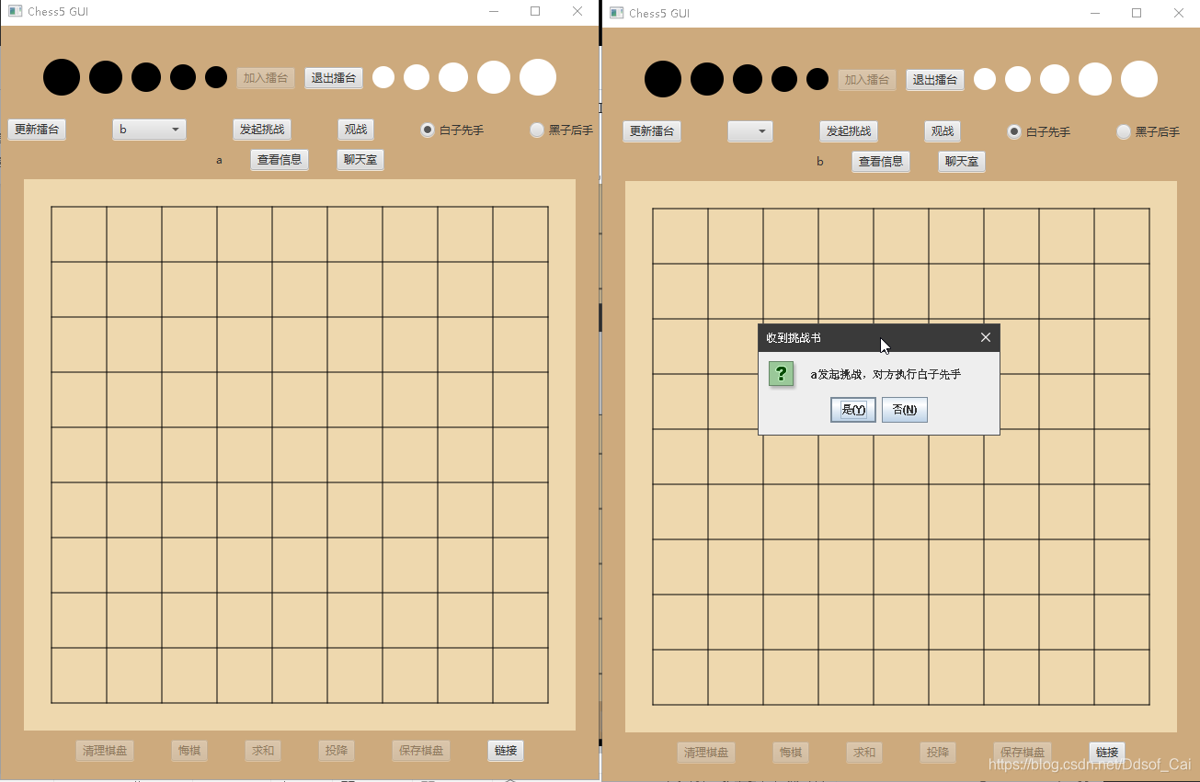The image size is (1200, 782).
Task: Click 悔棋 in left window
Action: coord(189,751)
